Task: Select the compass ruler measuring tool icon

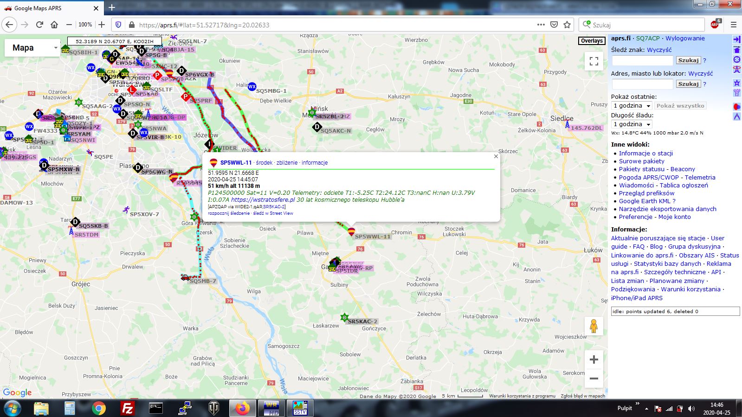Action: 736,117
